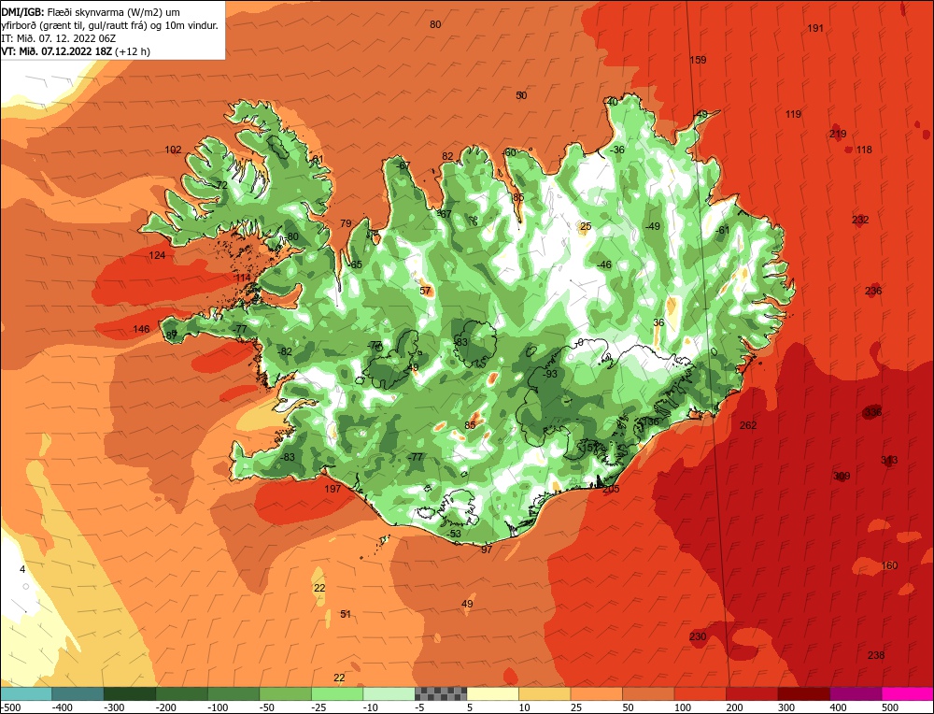Click the map value '-53' near the south coast
Screen dimensions: 934x714
(454, 534)
